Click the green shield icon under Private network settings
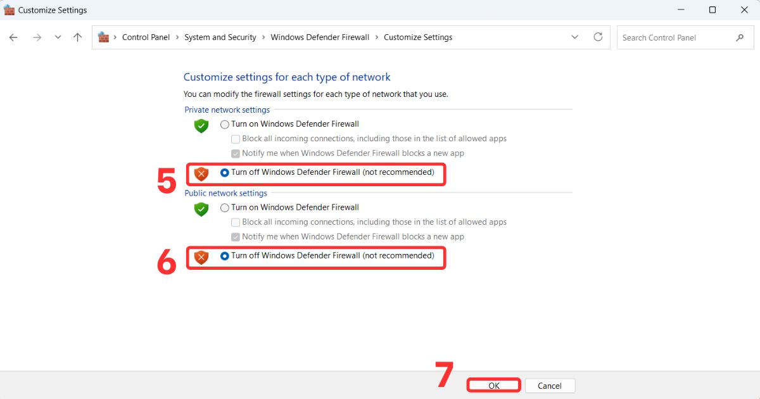Screen dimensions: 760x399 [201, 126]
